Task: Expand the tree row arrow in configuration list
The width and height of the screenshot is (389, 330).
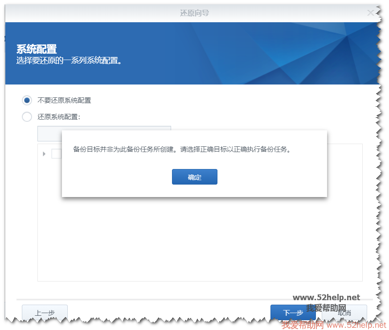Action: 44,154
